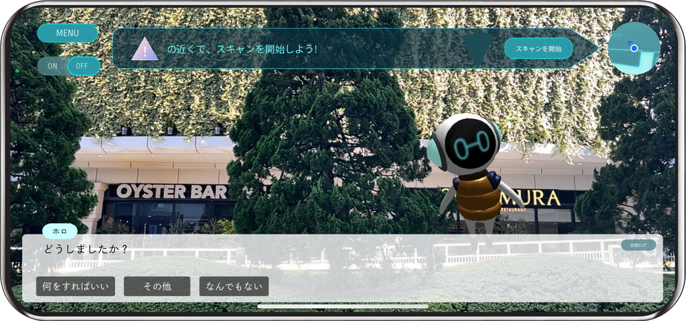
Task: Open the 会話ログ conversation log
Action: click(638, 245)
